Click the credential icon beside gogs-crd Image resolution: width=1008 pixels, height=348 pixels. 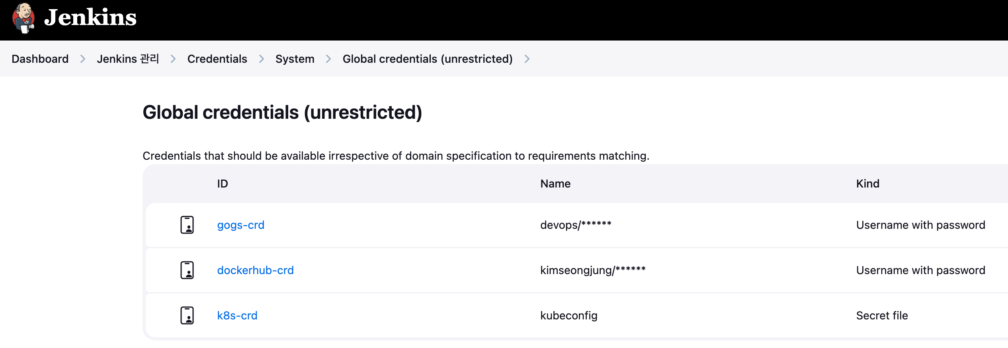click(187, 225)
